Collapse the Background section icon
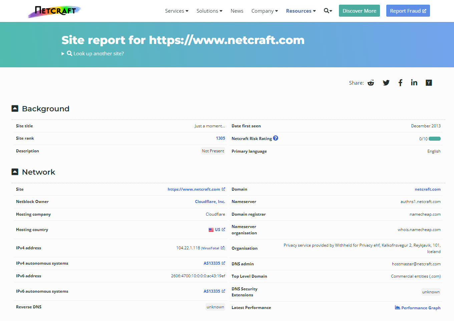This screenshot has height=321, width=454. [15, 109]
